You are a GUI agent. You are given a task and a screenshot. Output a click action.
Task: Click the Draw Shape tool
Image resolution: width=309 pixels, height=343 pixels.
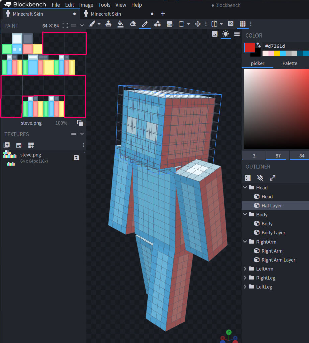pos(157,24)
